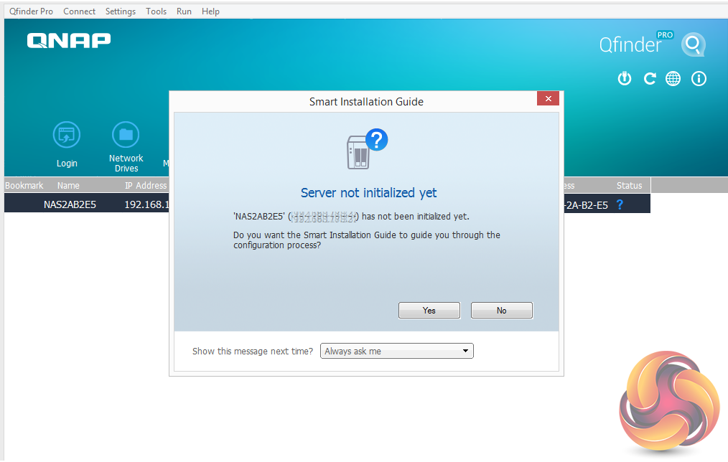This screenshot has height=462, width=728.
Task: Click the globe language icon
Action: coord(673,78)
